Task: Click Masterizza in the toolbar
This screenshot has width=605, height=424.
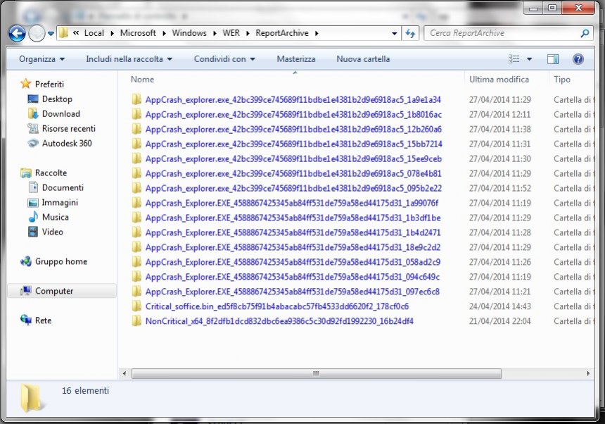Action: 296,59
